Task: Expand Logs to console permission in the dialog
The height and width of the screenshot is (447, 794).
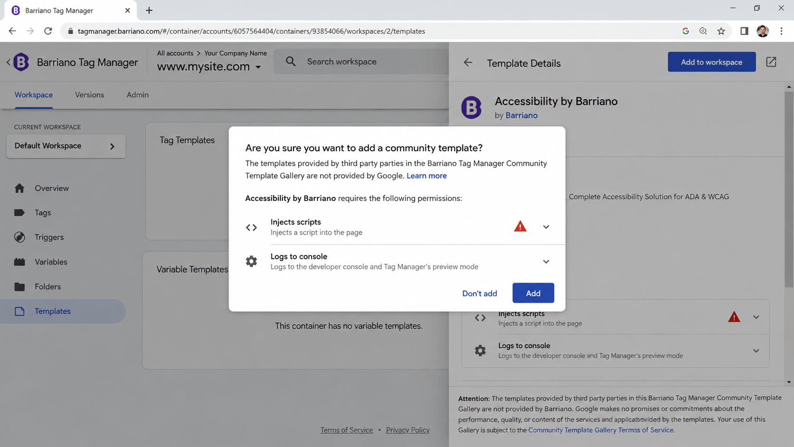Action: coord(546,262)
